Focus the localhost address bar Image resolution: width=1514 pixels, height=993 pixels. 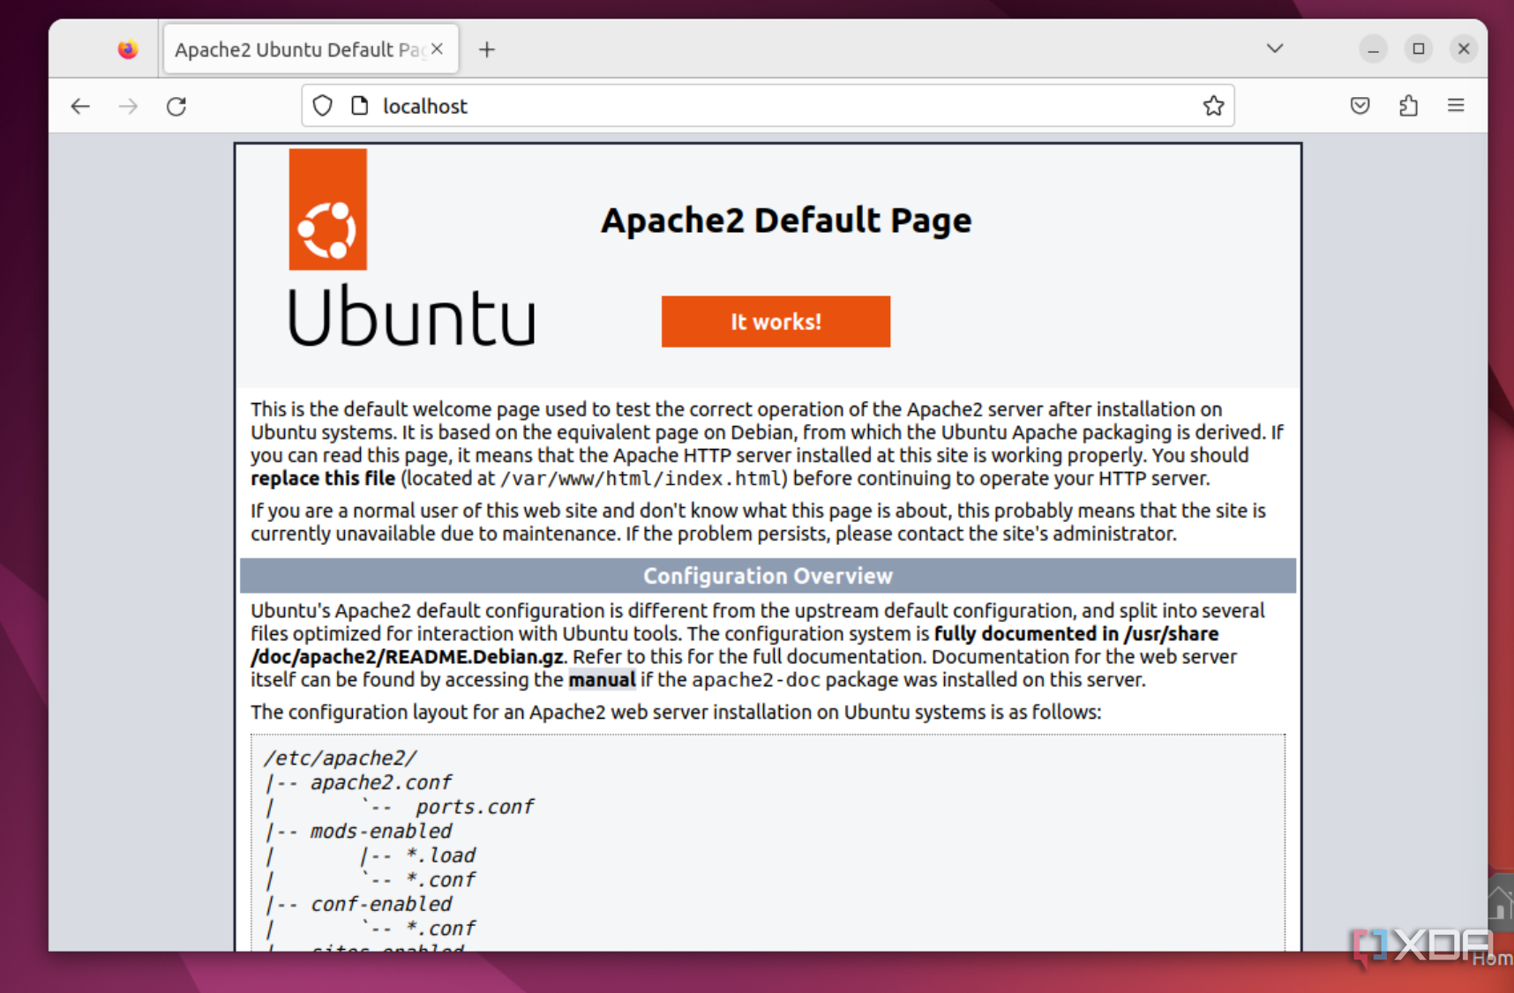(768, 106)
